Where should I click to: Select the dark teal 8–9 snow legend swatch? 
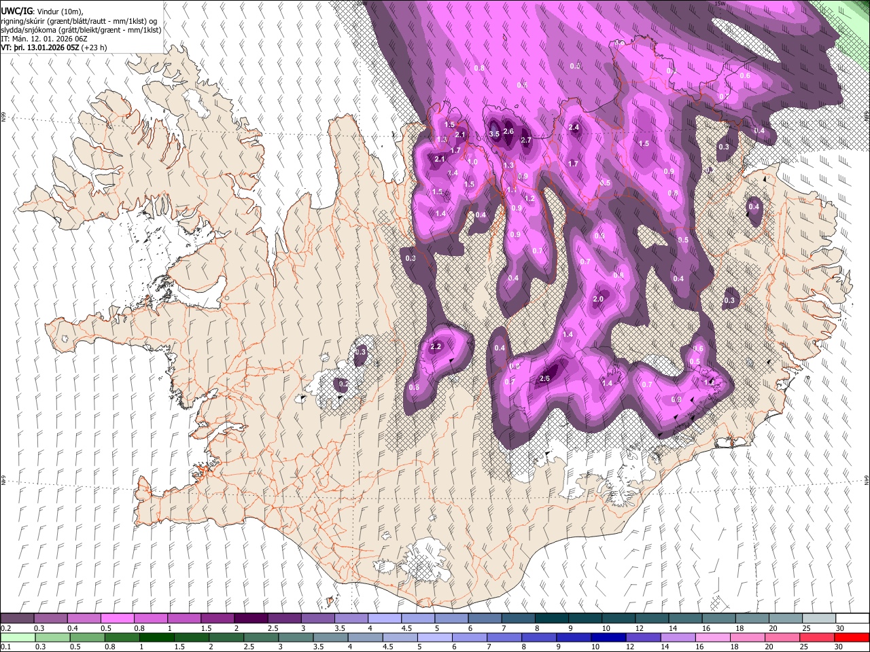tap(551, 619)
